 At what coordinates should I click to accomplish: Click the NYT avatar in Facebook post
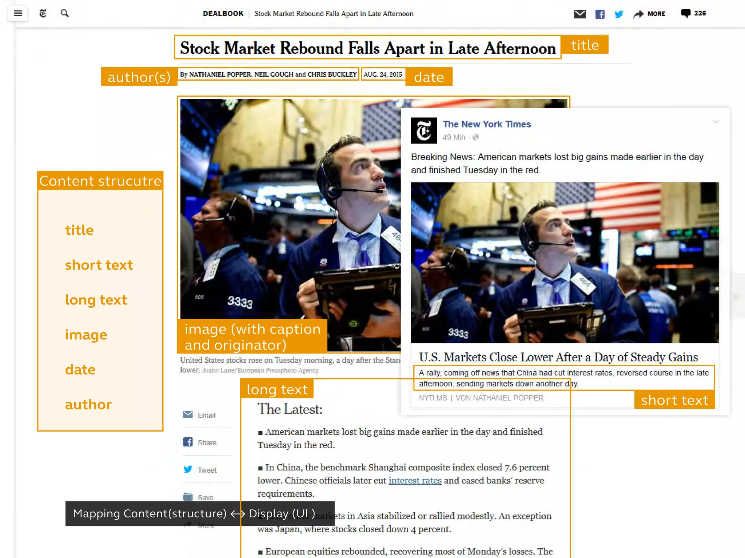pyautogui.click(x=424, y=130)
